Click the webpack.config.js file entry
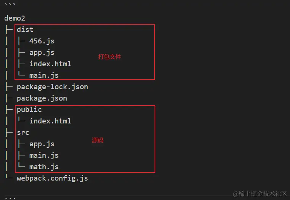This screenshot has height=200, width=290. coord(52,178)
